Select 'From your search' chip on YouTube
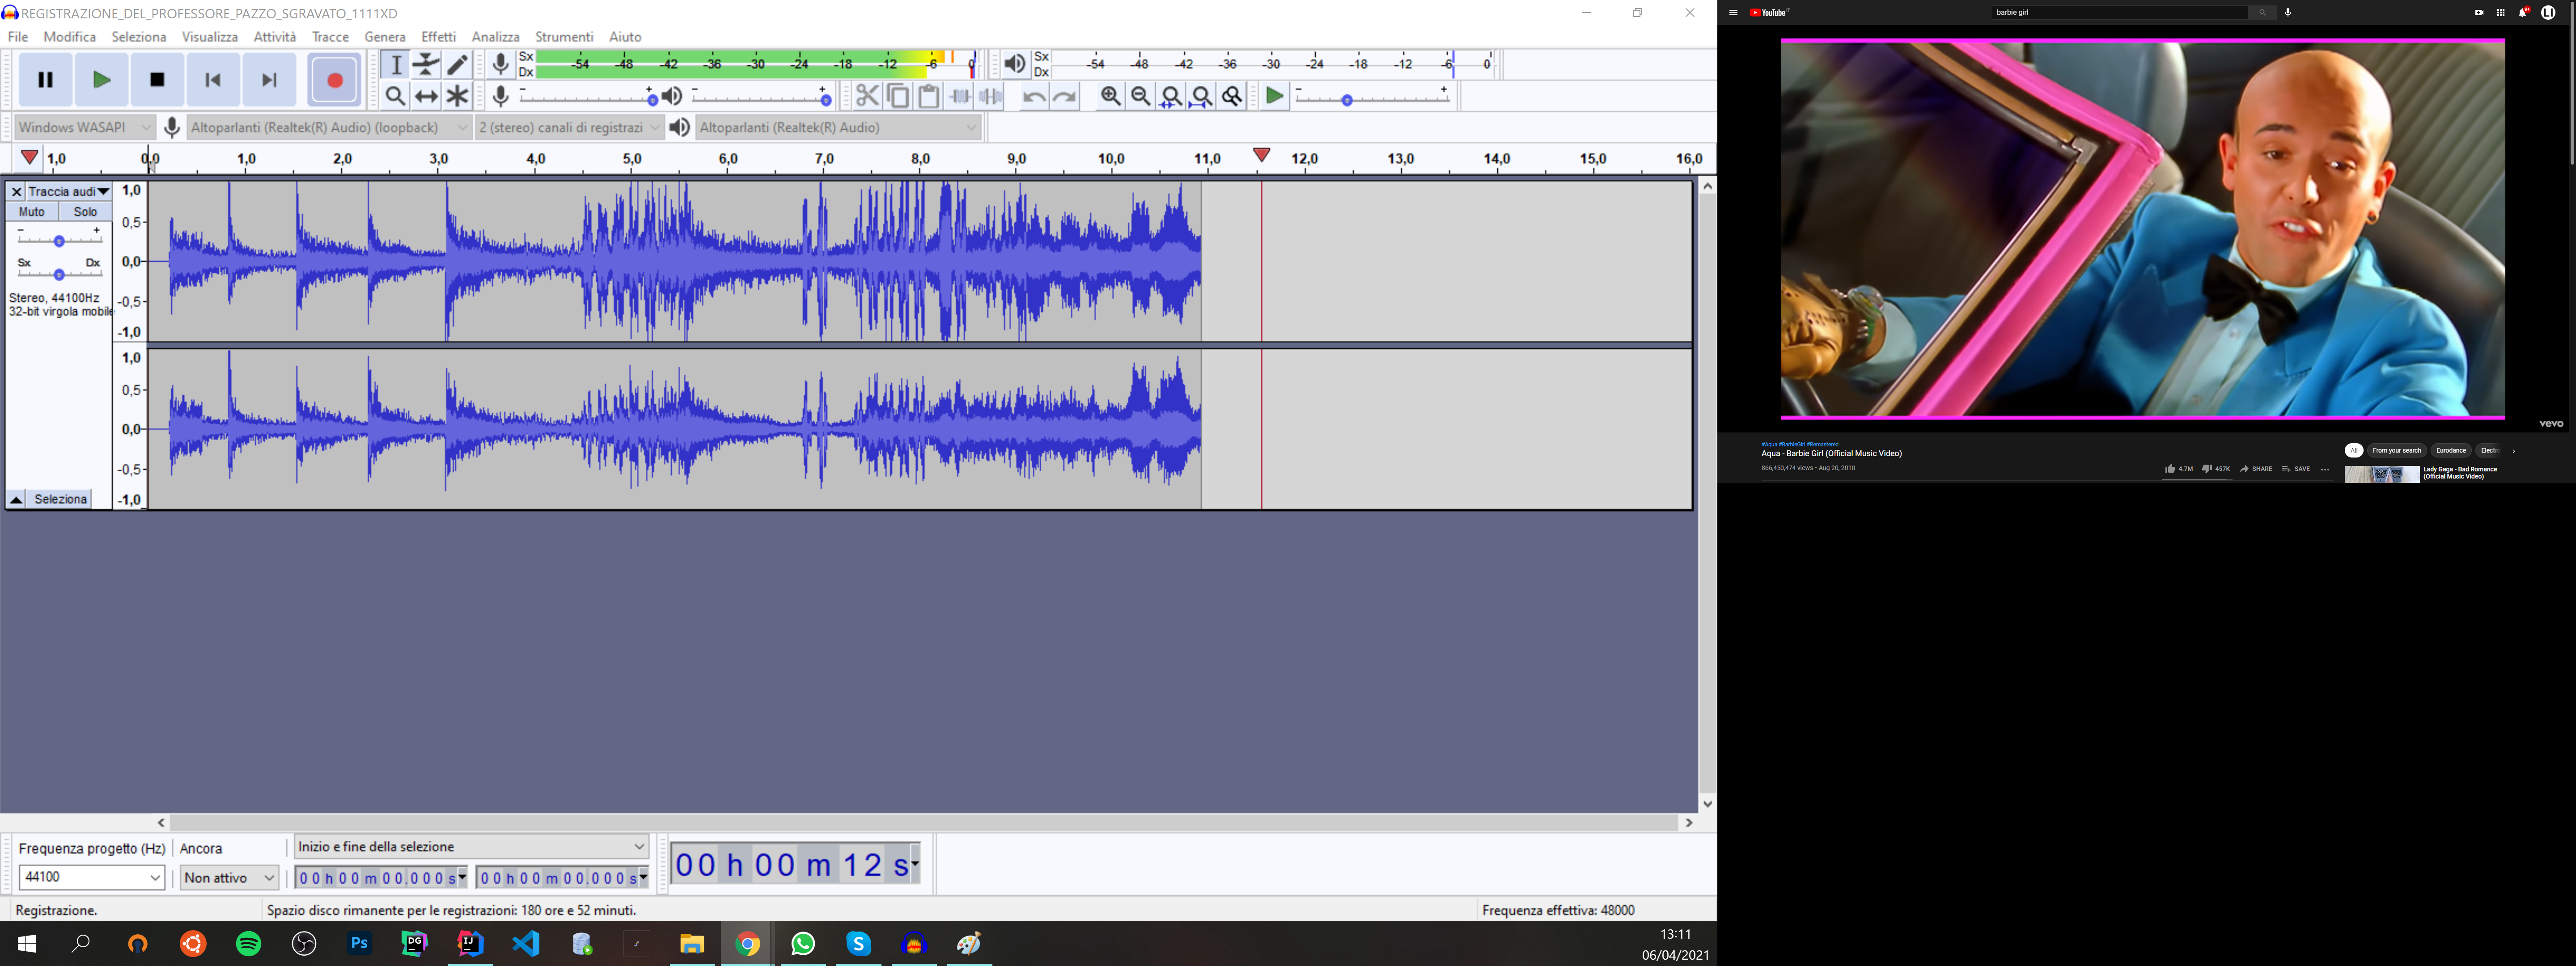The image size is (2576, 966). [x=2397, y=451]
